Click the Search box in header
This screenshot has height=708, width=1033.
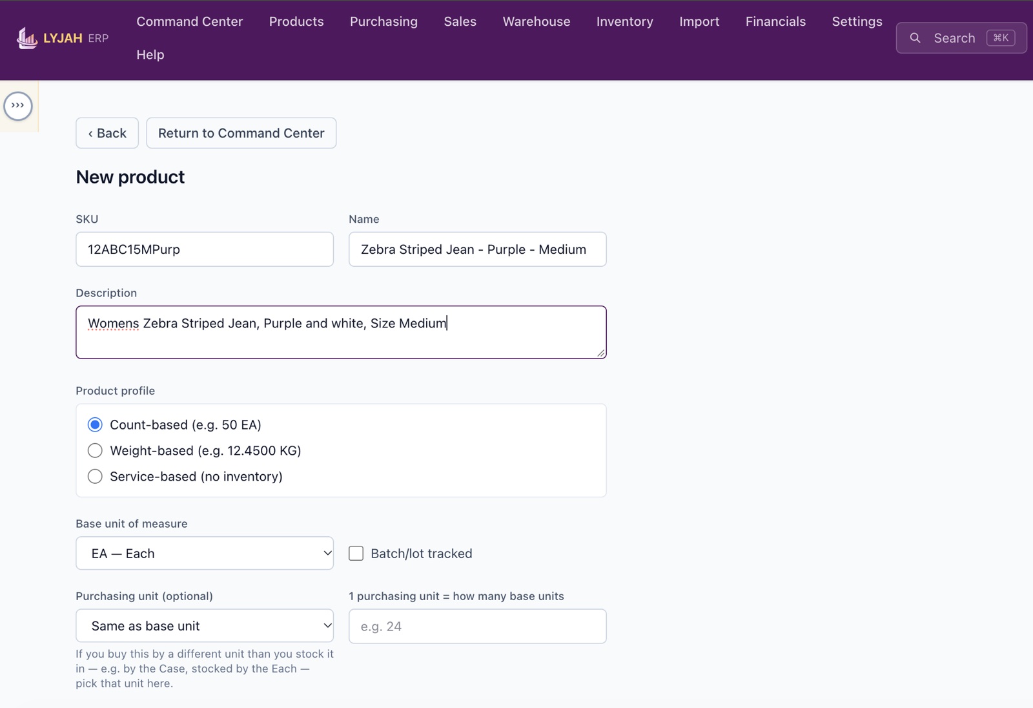click(961, 38)
